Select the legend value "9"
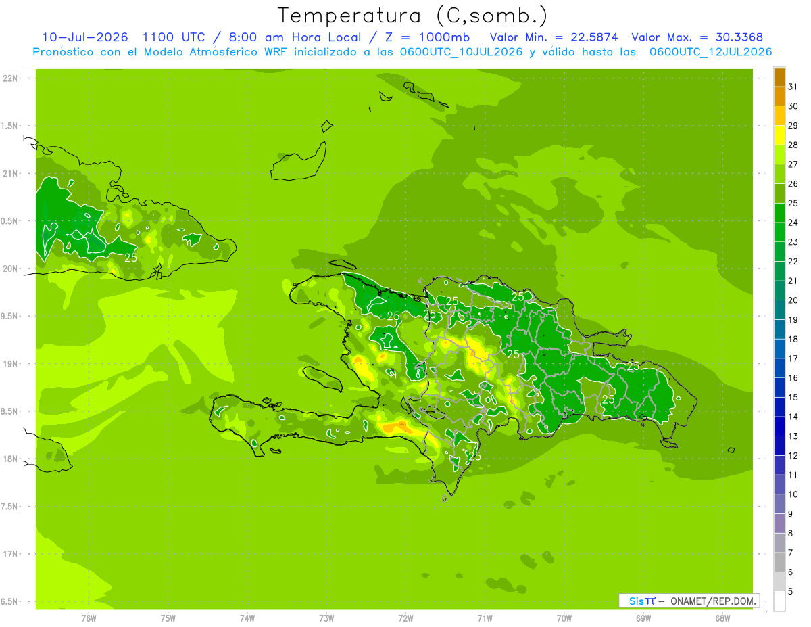The height and width of the screenshot is (627, 811). pyautogui.click(x=790, y=514)
